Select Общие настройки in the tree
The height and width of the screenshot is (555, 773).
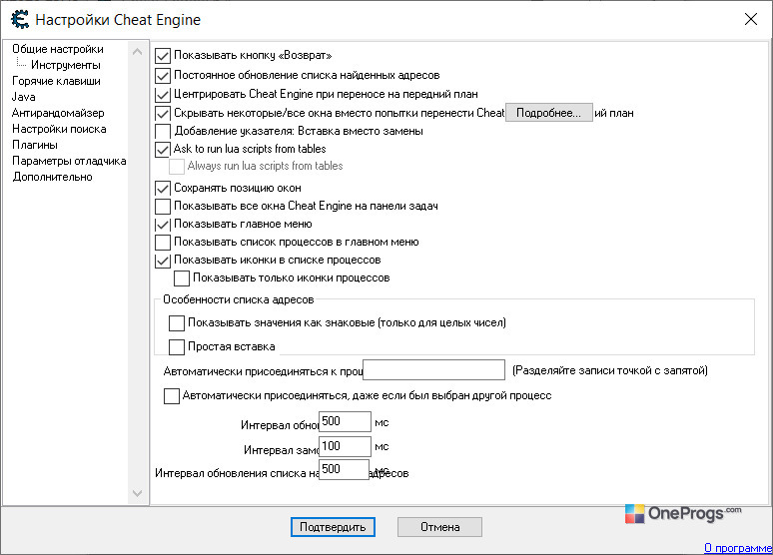(58, 49)
